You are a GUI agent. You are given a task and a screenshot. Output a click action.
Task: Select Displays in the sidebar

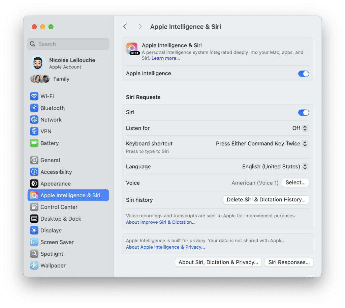pyautogui.click(x=68, y=230)
